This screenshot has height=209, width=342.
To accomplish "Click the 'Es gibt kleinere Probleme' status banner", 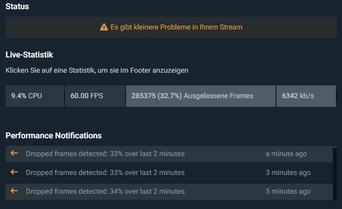I will [x=171, y=27].
